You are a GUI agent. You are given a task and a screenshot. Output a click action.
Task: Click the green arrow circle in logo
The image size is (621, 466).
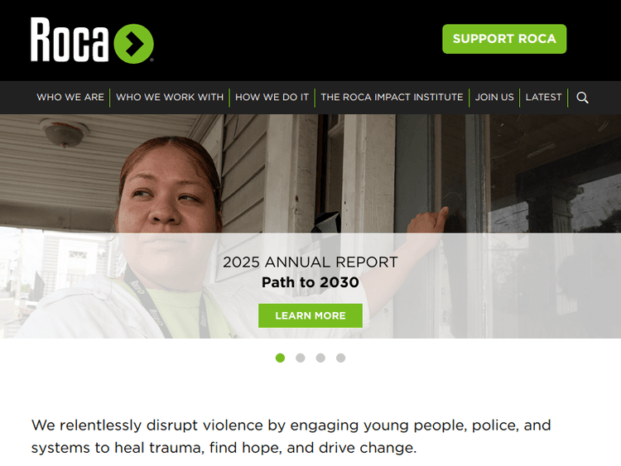pos(134,44)
